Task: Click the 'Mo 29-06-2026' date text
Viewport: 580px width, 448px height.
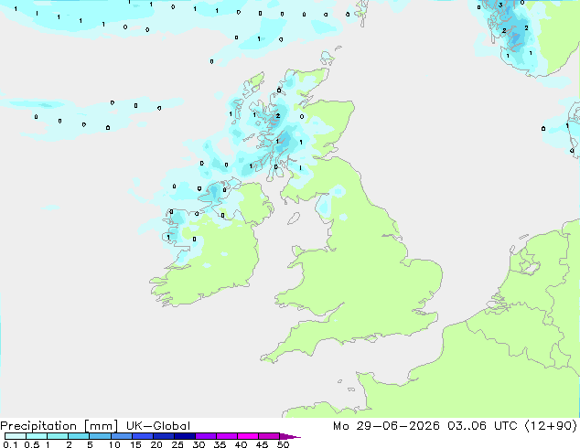Action: coord(386,426)
